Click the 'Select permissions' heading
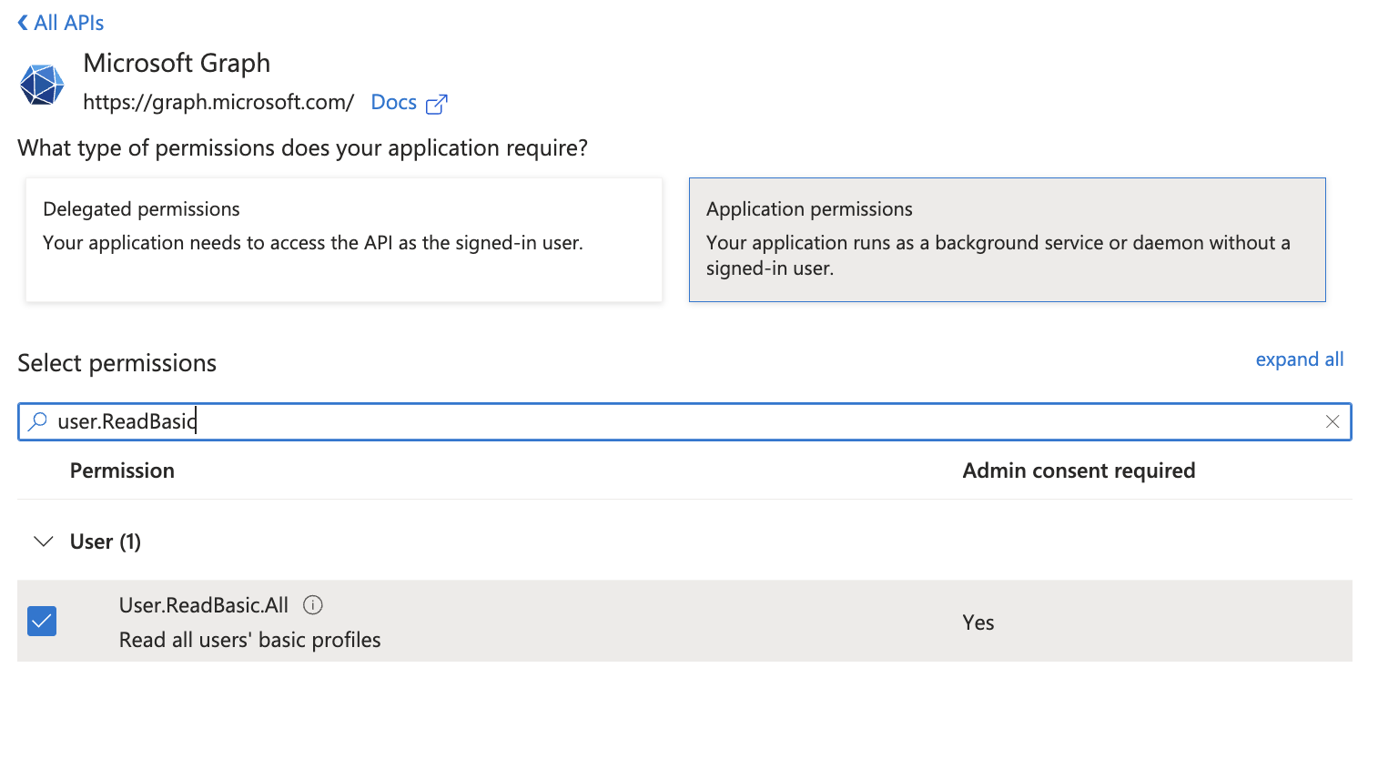This screenshot has height=759, width=1378. (x=117, y=363)
